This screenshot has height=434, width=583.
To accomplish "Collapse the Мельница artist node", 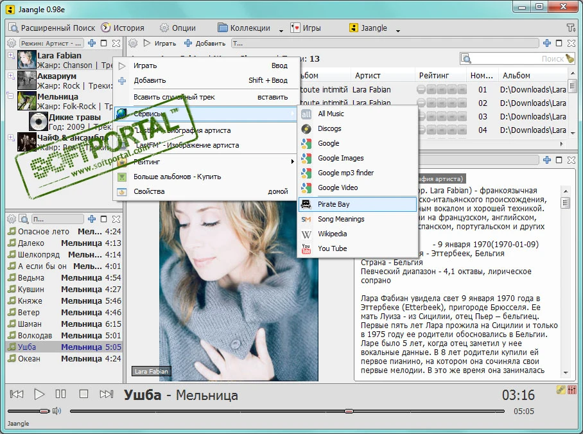I will pos(11,96).
